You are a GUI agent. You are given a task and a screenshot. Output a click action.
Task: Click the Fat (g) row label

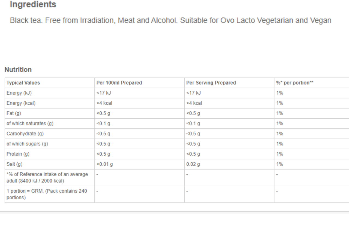tap(14, 113)
